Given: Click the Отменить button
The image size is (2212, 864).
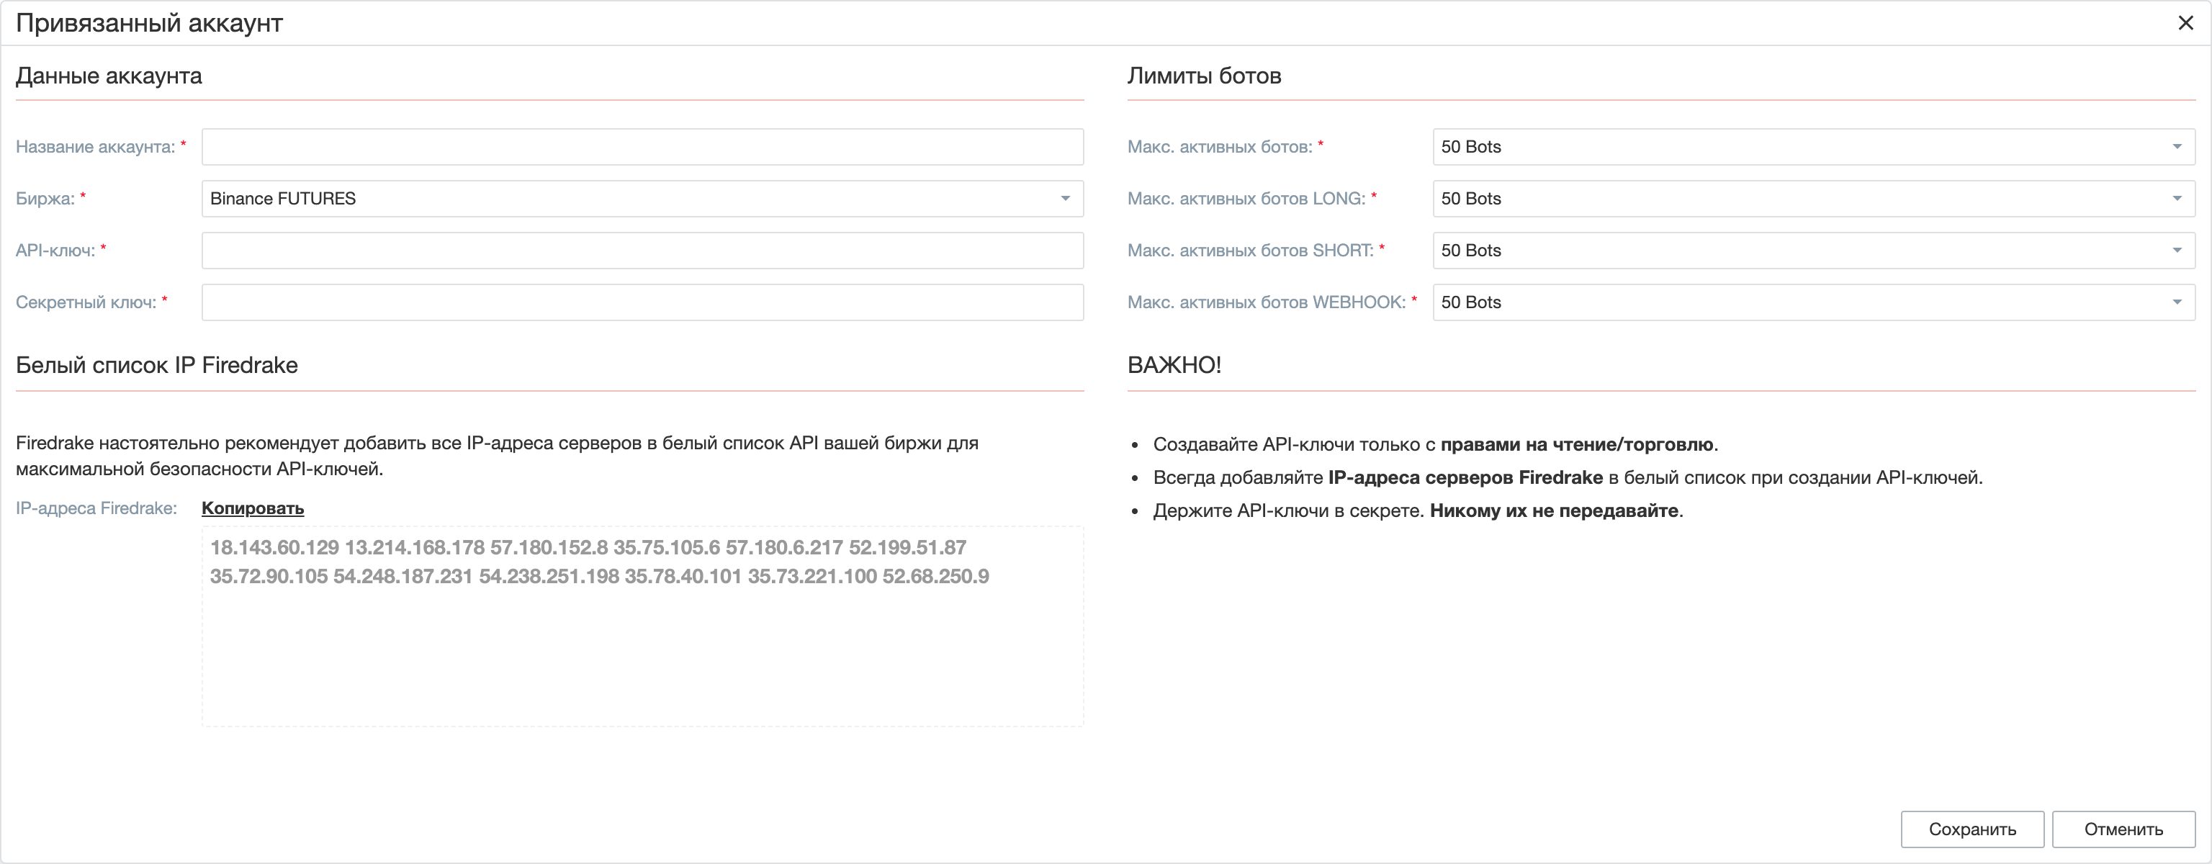Looking at the screenshot, I should pyautogui.click(x=2123, y=829).
